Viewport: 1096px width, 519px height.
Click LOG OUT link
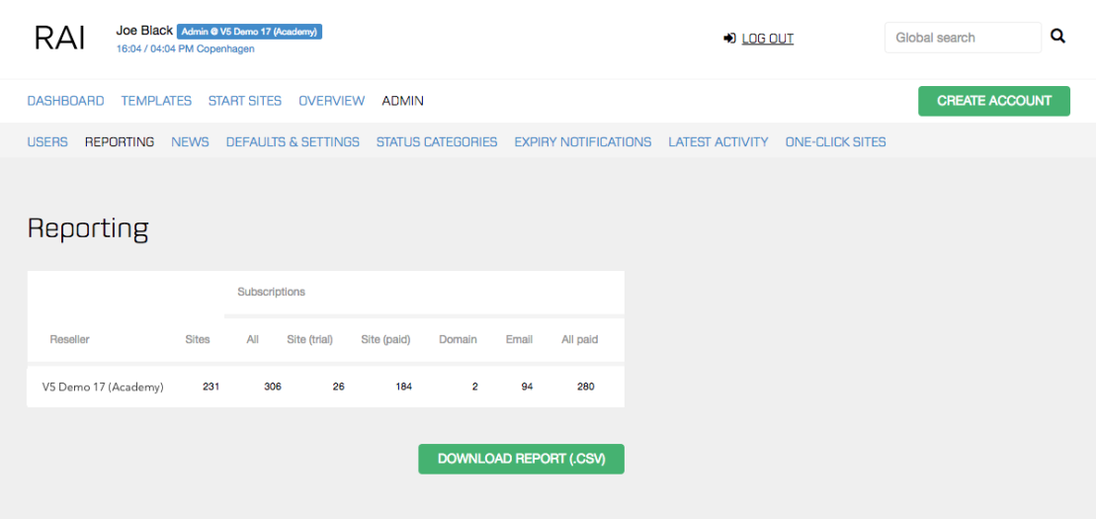(768, 39)
